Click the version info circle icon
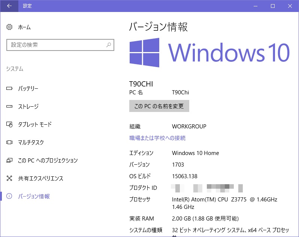This screenshot has width=299, height=237. click(x=9, y=196)
